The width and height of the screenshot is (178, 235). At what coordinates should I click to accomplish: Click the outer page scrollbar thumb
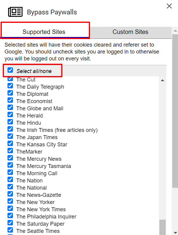click(x=175, y=111)
